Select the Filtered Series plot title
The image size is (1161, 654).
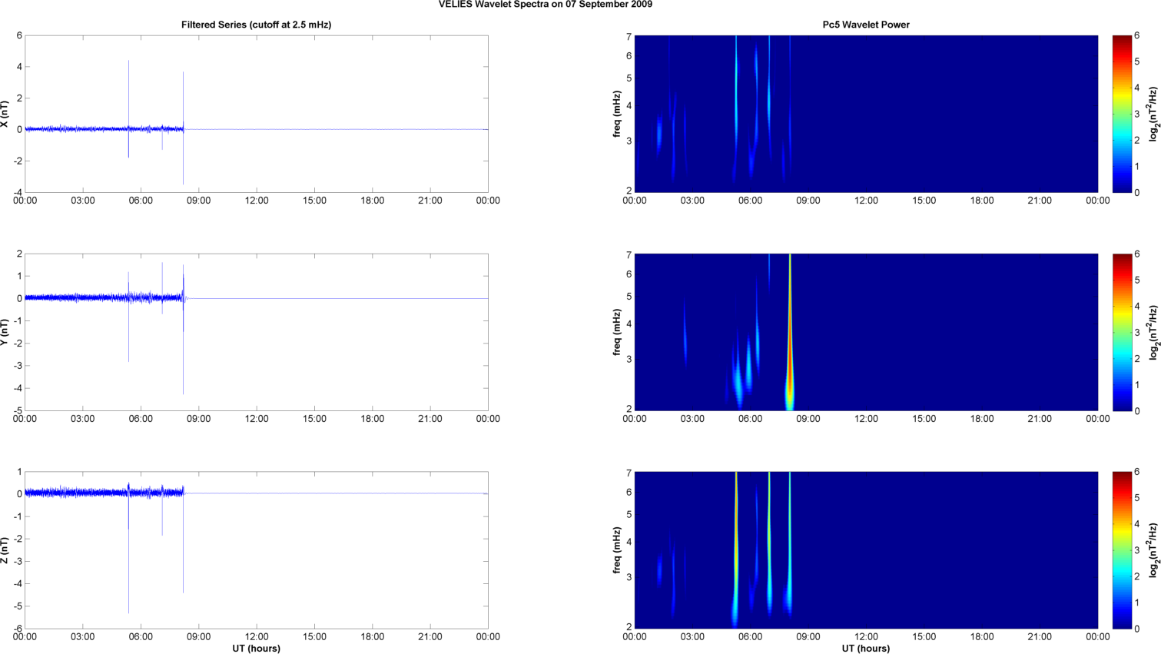256,25
